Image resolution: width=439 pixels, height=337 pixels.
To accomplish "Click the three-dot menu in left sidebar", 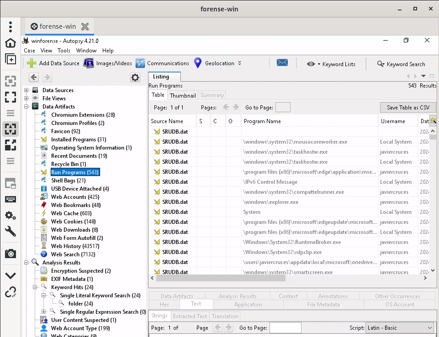I will [11, 27].
